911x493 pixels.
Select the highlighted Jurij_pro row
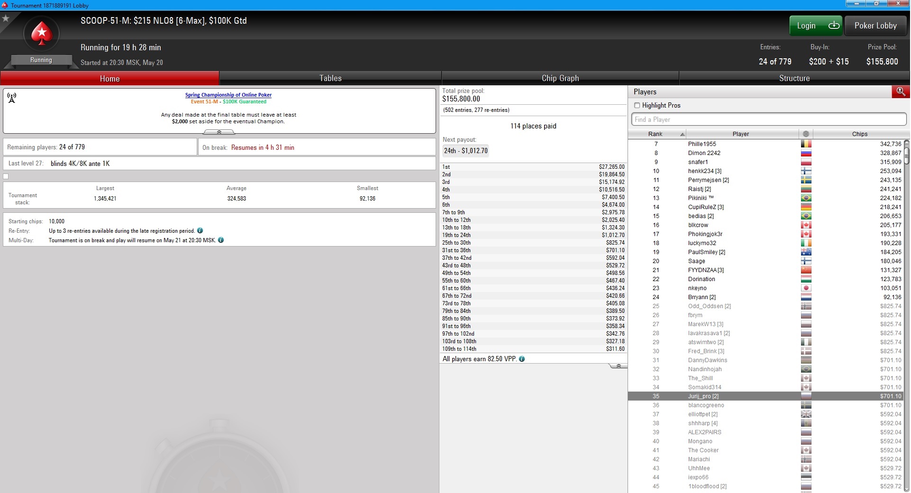[765, 396]
